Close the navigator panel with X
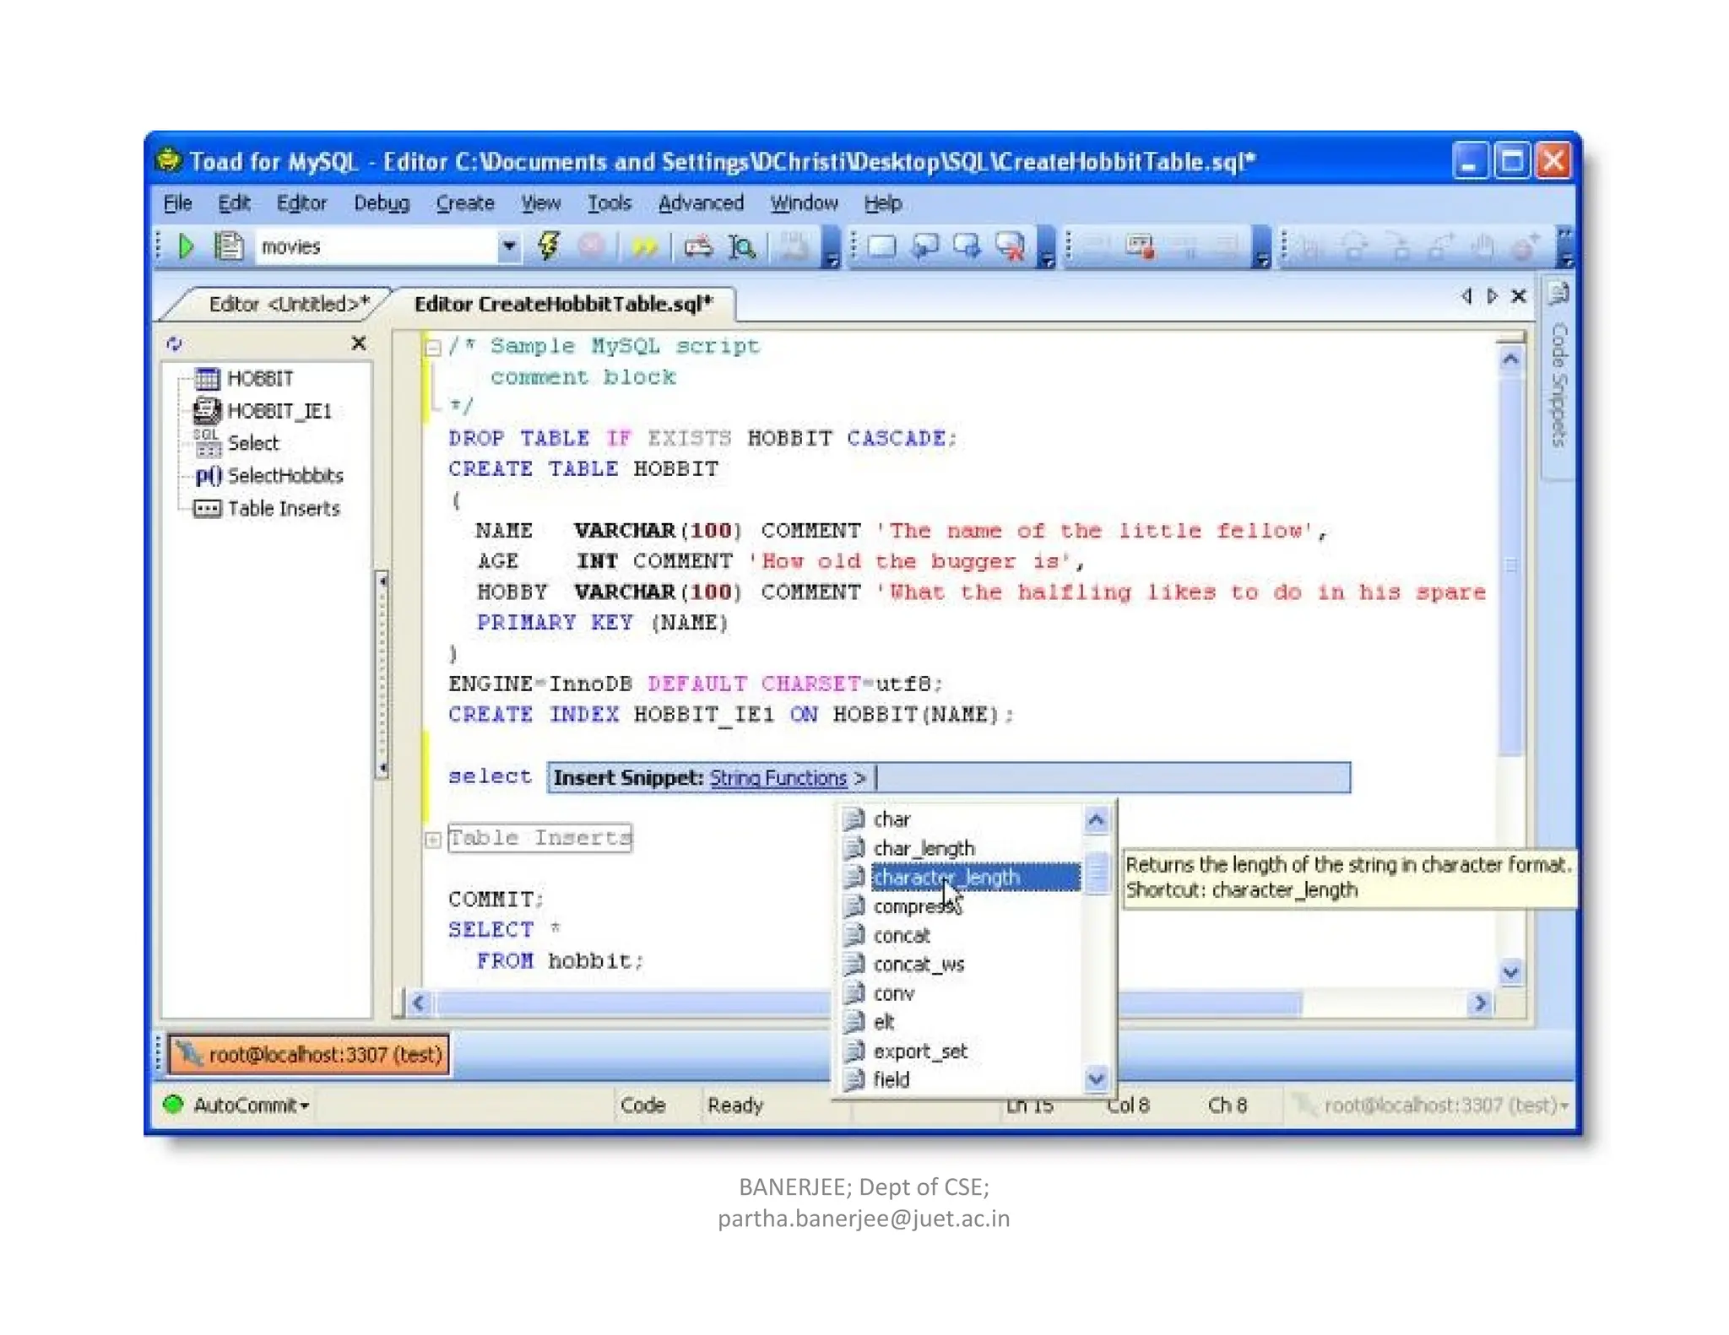Viewport: 1729px width, 1335px height. tap(359, 343)
